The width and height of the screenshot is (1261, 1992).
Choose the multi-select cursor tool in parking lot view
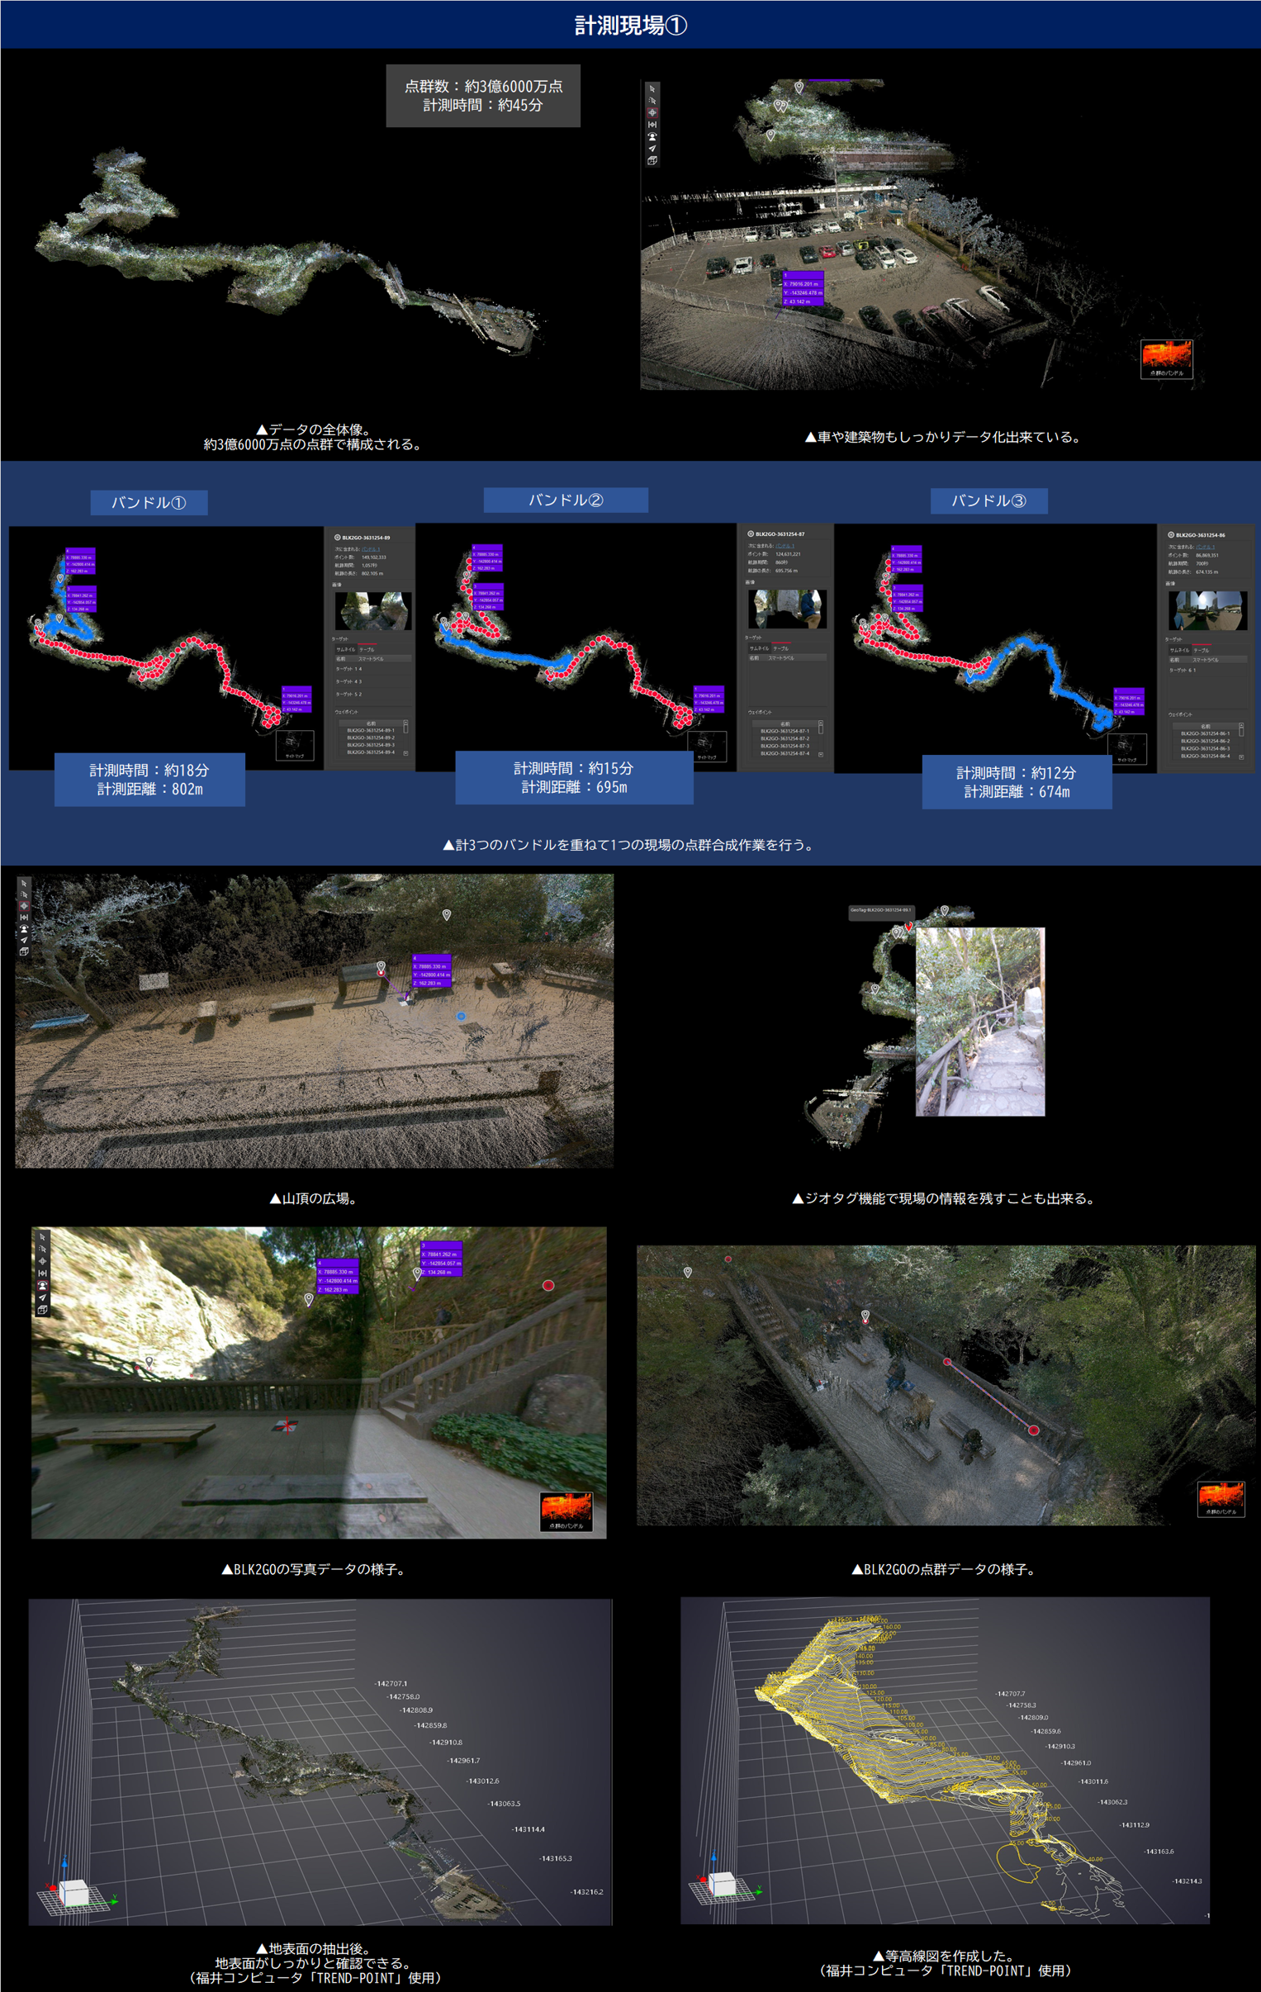coord(653,101)
